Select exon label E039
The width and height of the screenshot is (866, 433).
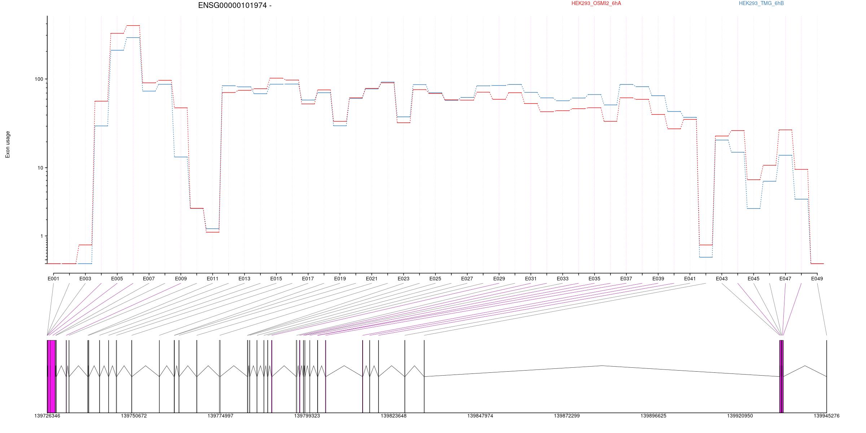(658, 279)
